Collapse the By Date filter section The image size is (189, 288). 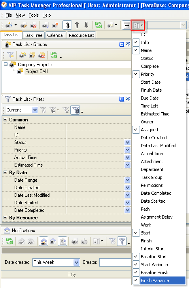coord(5,172)
